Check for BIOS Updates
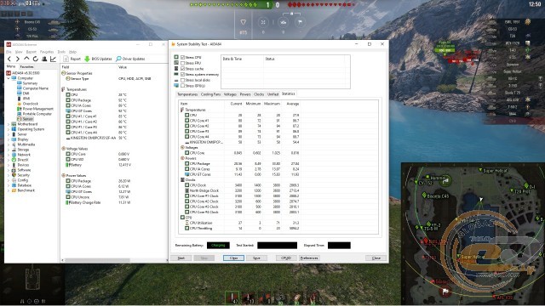Image resolution: width=545 pixels, height=306 pixels. pyautogui.click(x=99, y=59)
